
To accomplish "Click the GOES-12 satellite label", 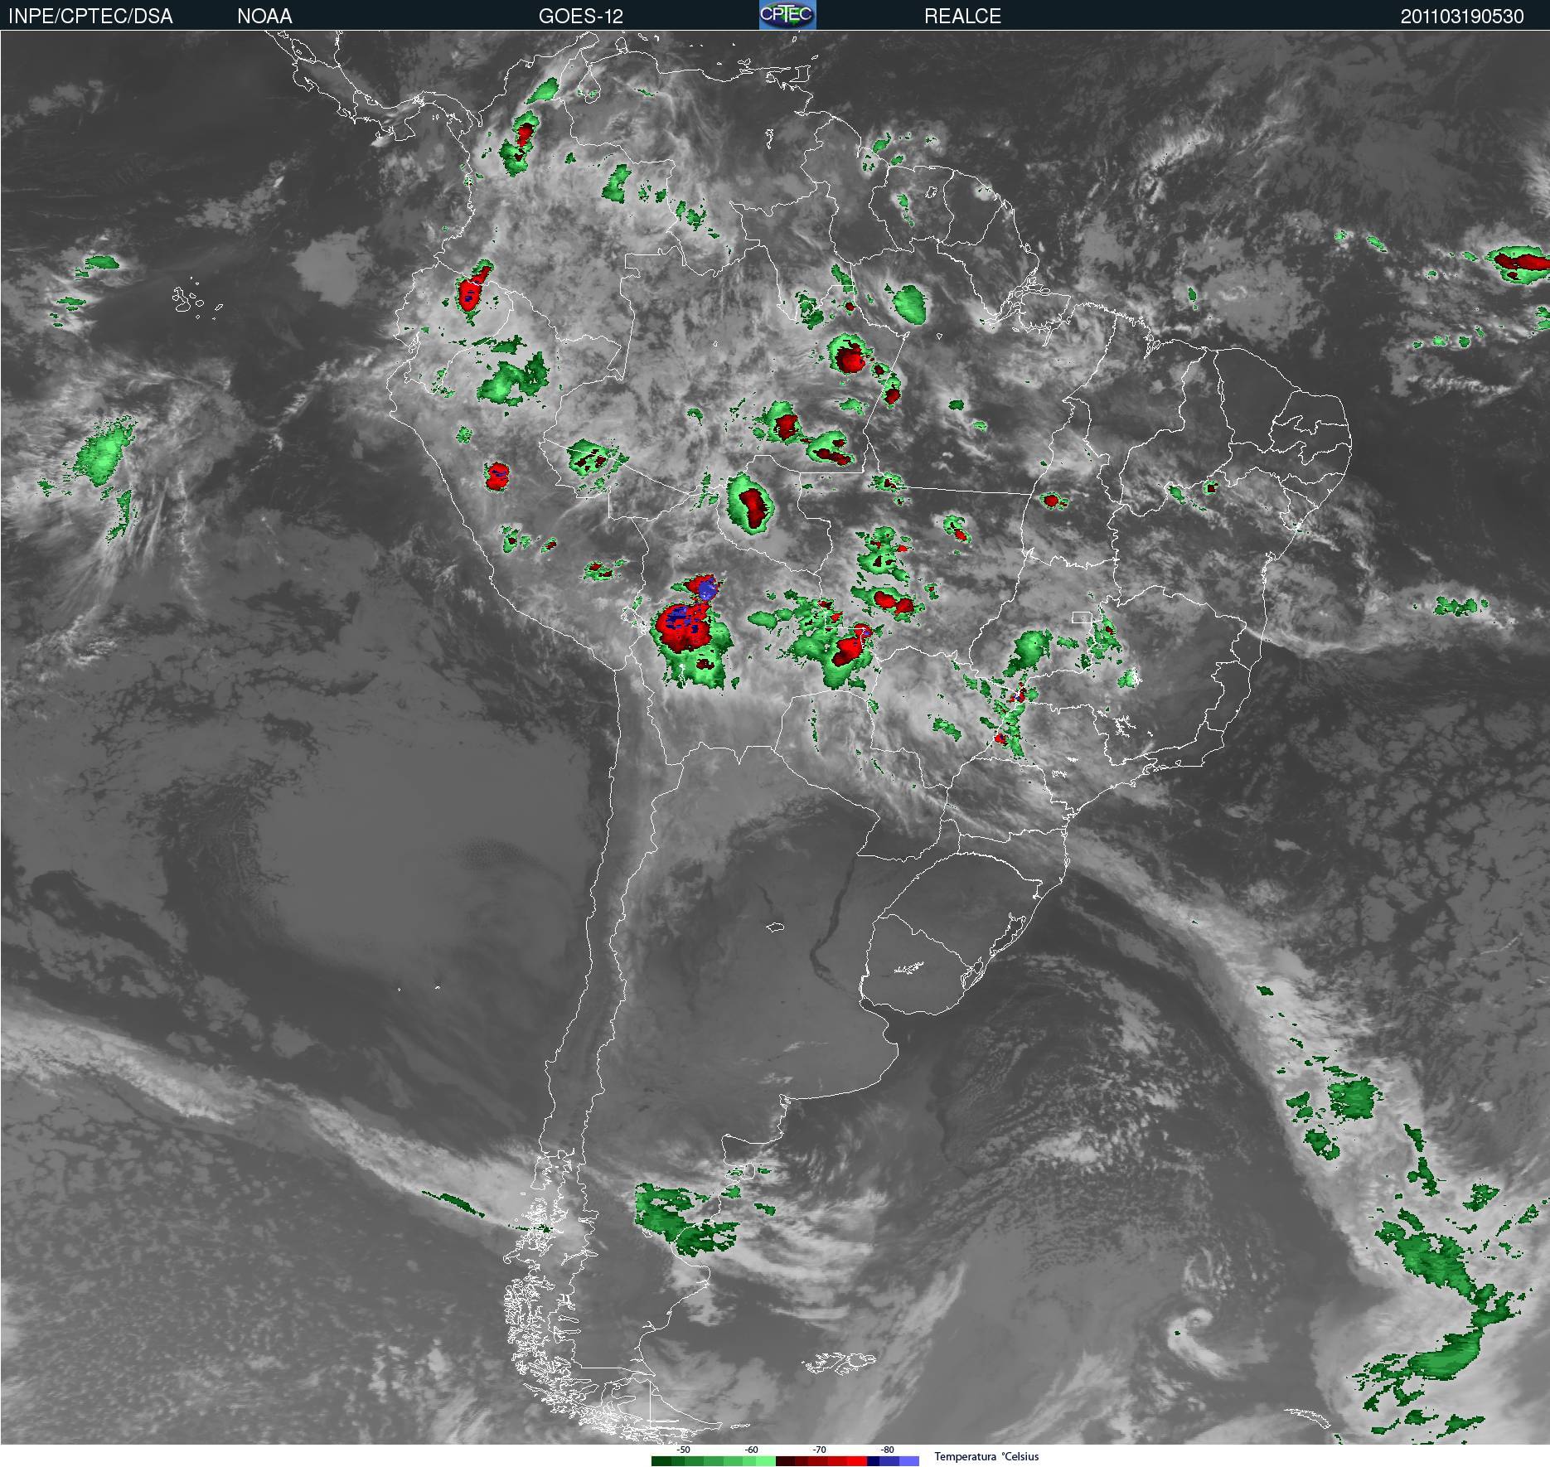I will tap(580, 17).
